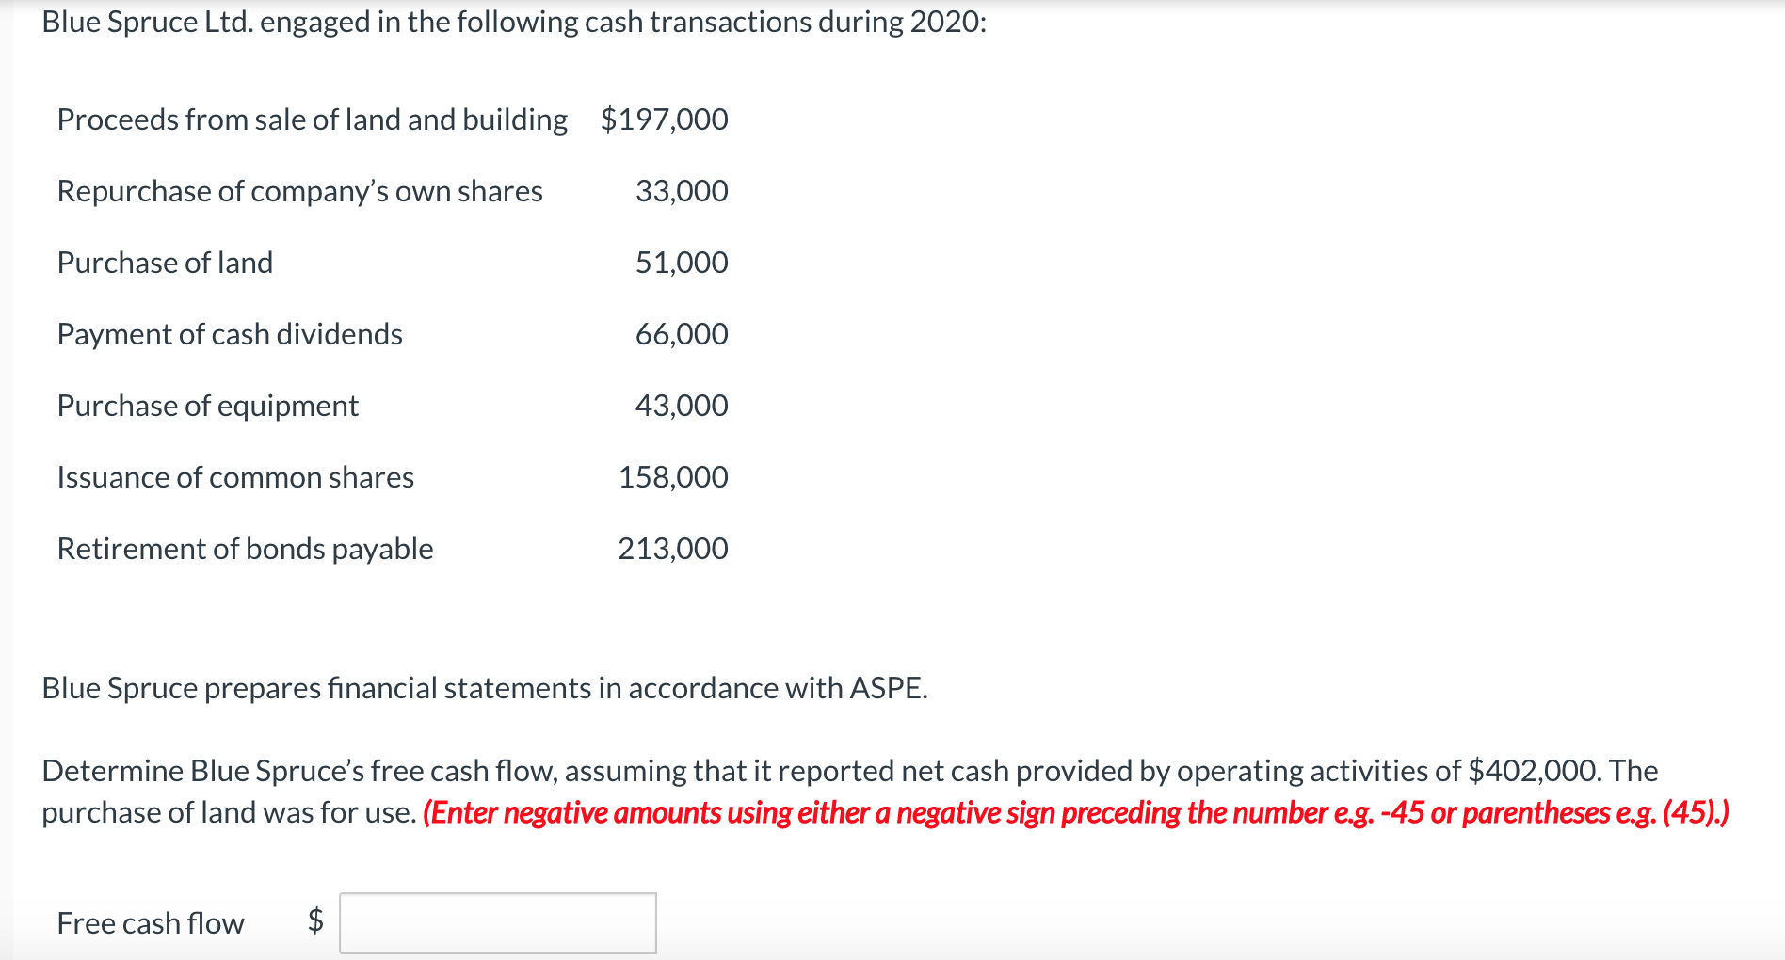Select the Purchase of land label
Image resolution: width=1785 pixels, height=960 pixels.
pyautogui.click(x=165, y=263)
